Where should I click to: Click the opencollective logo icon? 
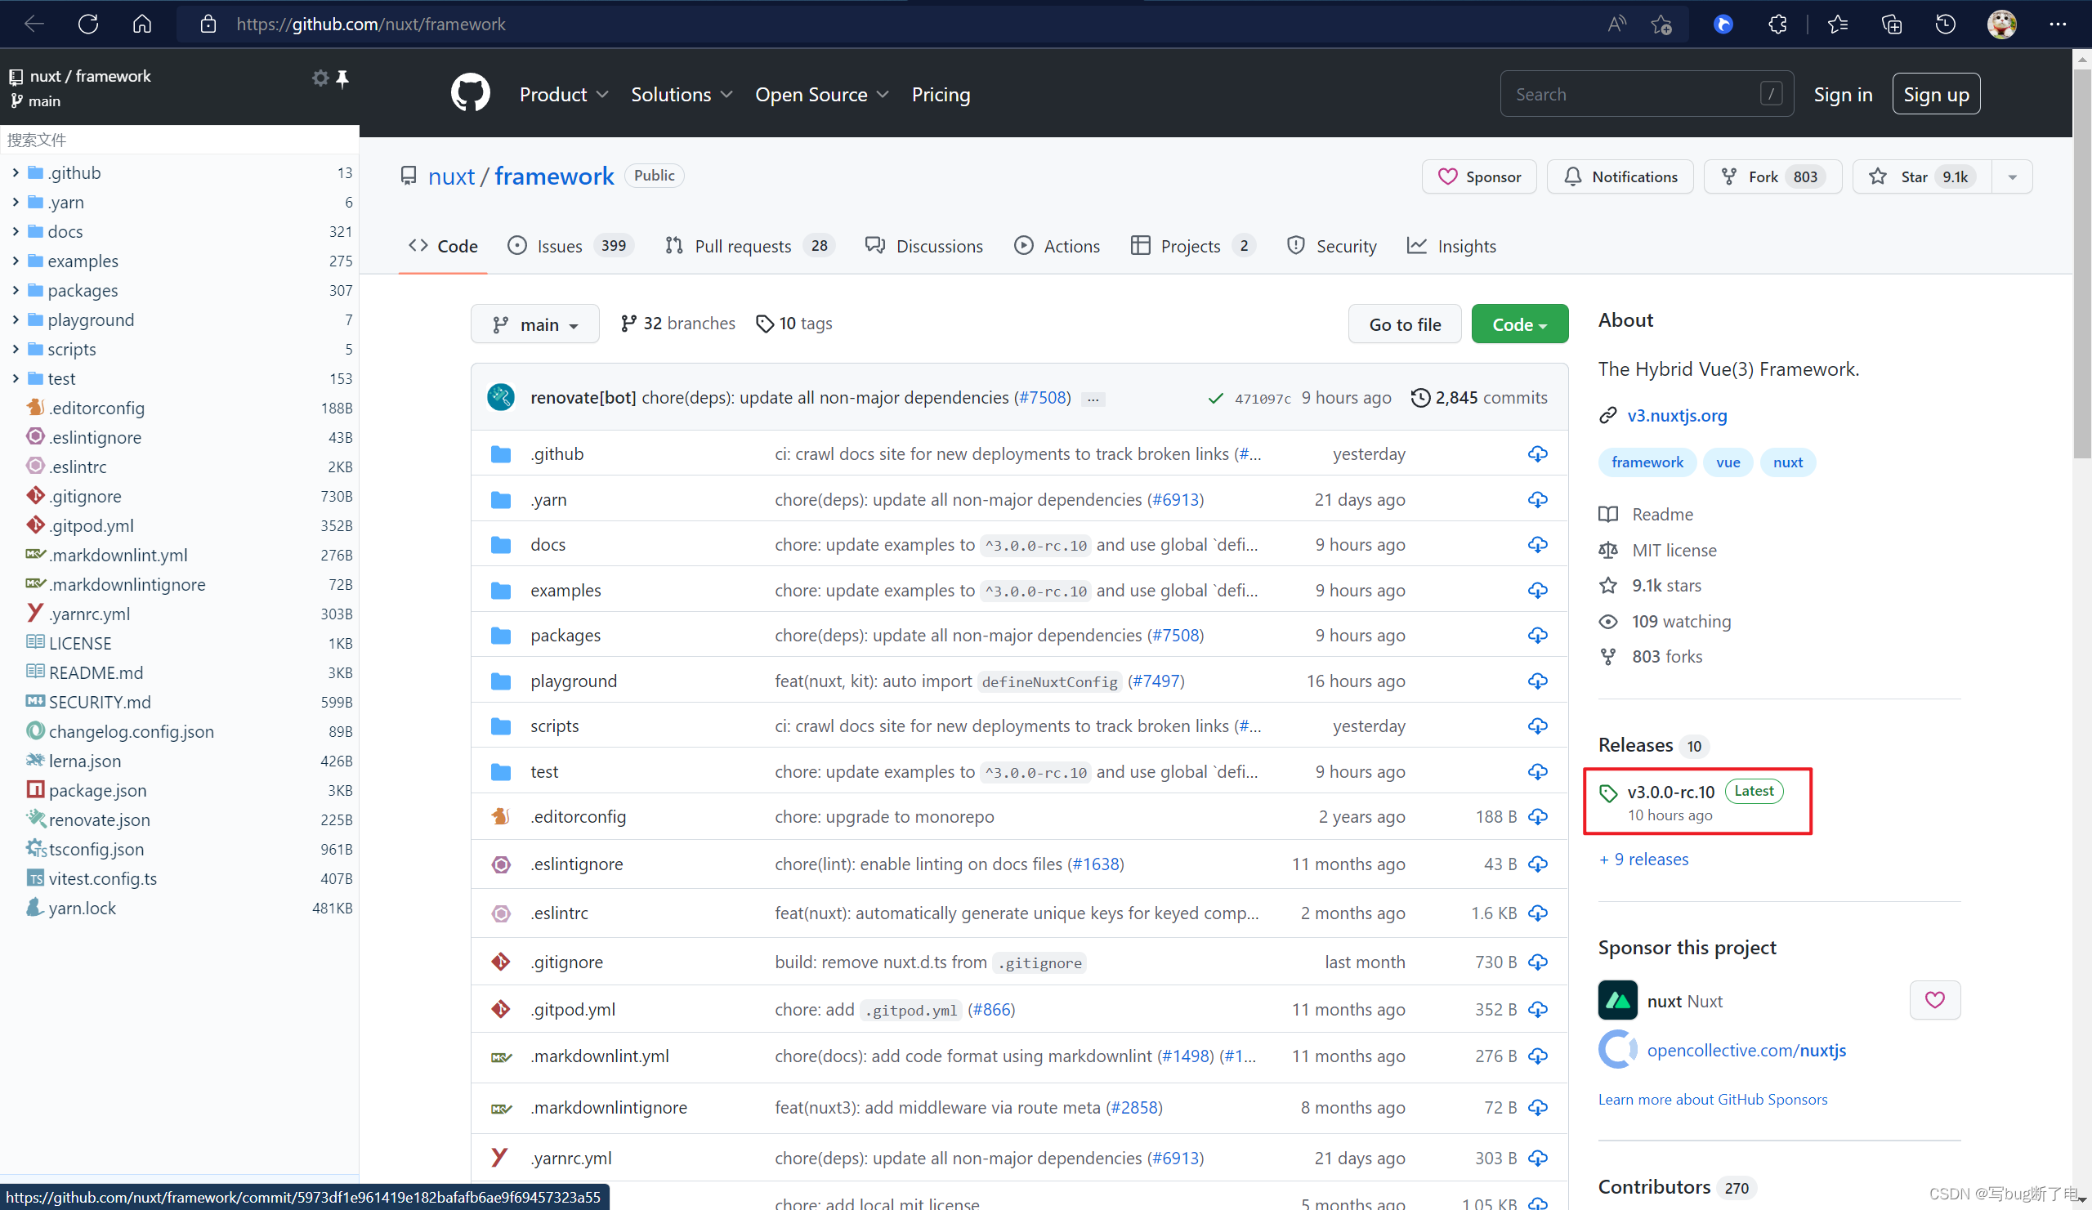[x=1617, y=1050]
